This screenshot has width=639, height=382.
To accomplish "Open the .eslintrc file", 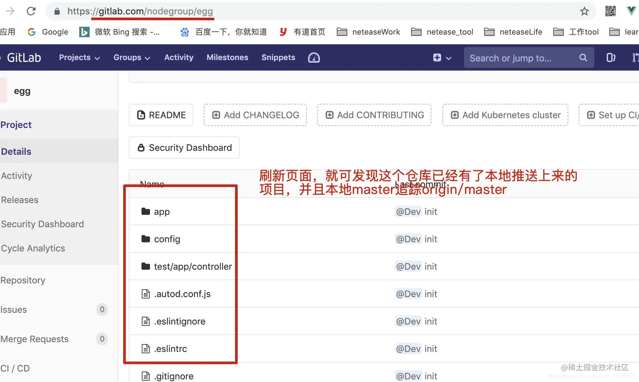I will [170, 349].
